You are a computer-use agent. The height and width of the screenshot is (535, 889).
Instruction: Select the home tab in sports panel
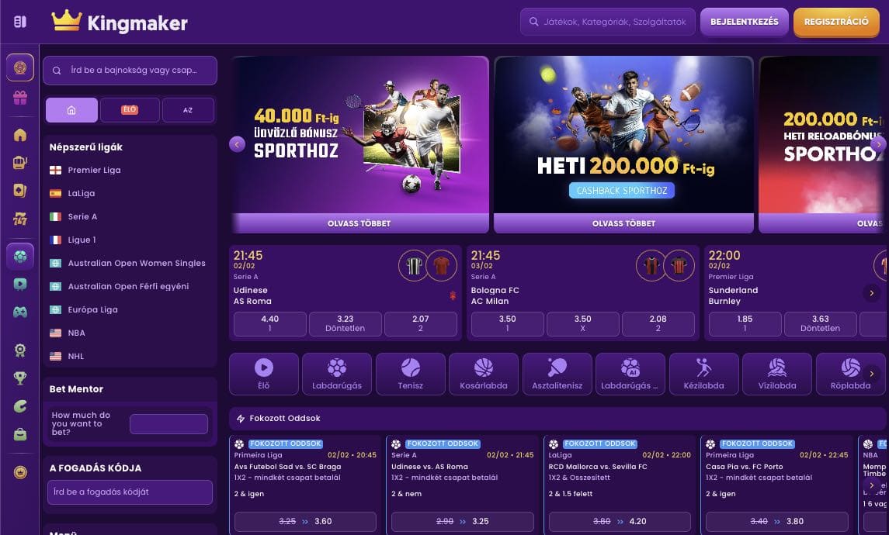click(x=71, y=110)
